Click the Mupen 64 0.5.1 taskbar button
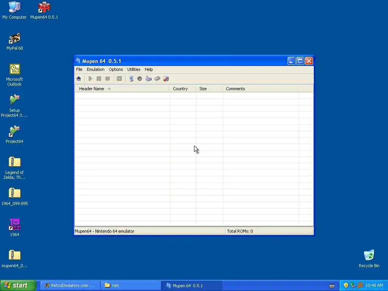The width and height of the screenshot is (388, 291). pyautogui.click(x=191, y=285)
